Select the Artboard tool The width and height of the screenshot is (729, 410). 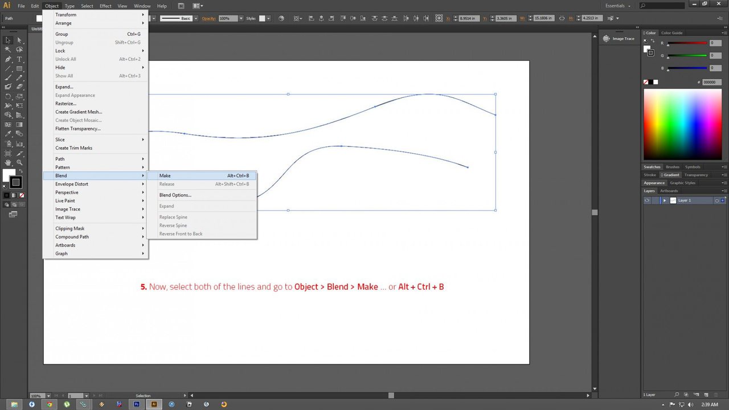click(x=8, y=153)
